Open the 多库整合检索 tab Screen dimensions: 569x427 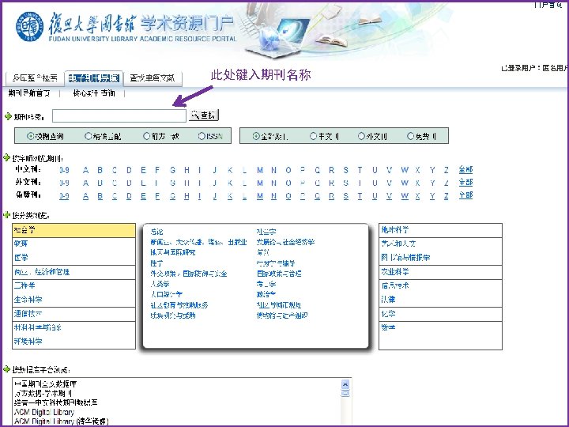coord(35,78)
